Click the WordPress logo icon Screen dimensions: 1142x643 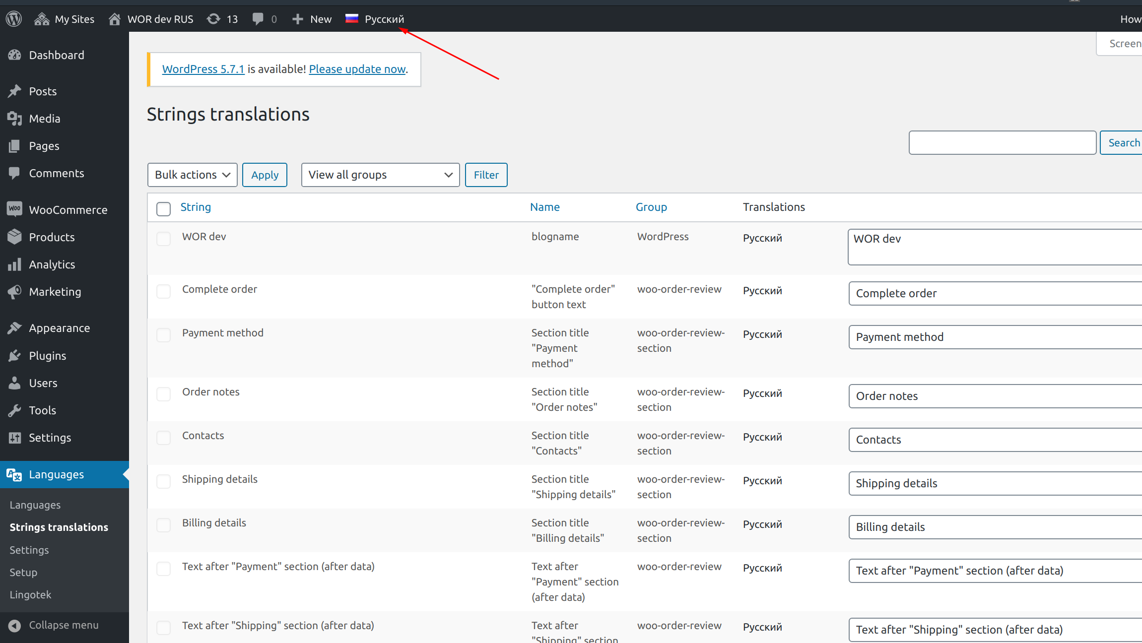[x=14, y=19]
